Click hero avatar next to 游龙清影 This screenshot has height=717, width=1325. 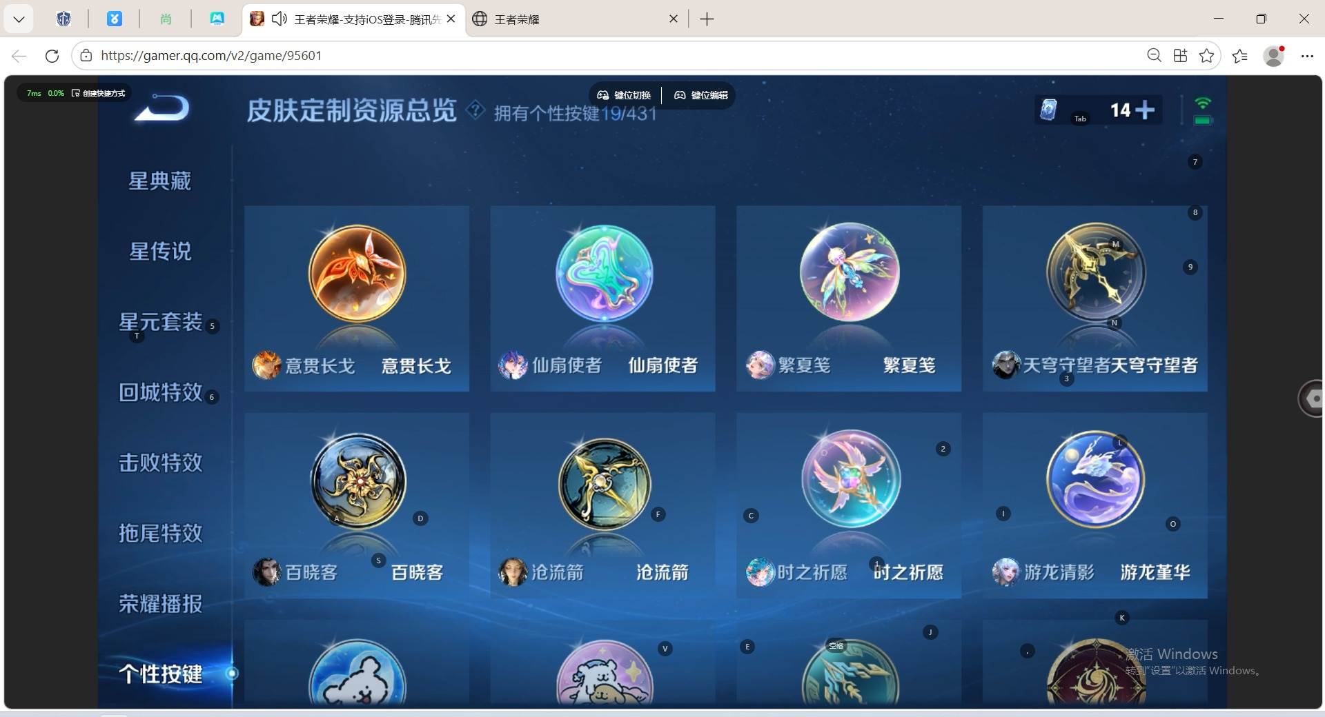(1005, 572)
